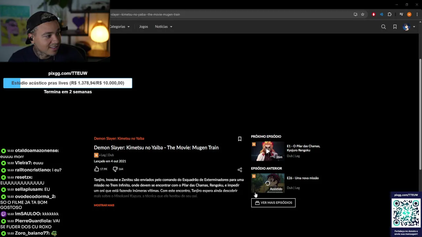
Task: Dislike the movie with thumbs down
Action: pos(115,169)
